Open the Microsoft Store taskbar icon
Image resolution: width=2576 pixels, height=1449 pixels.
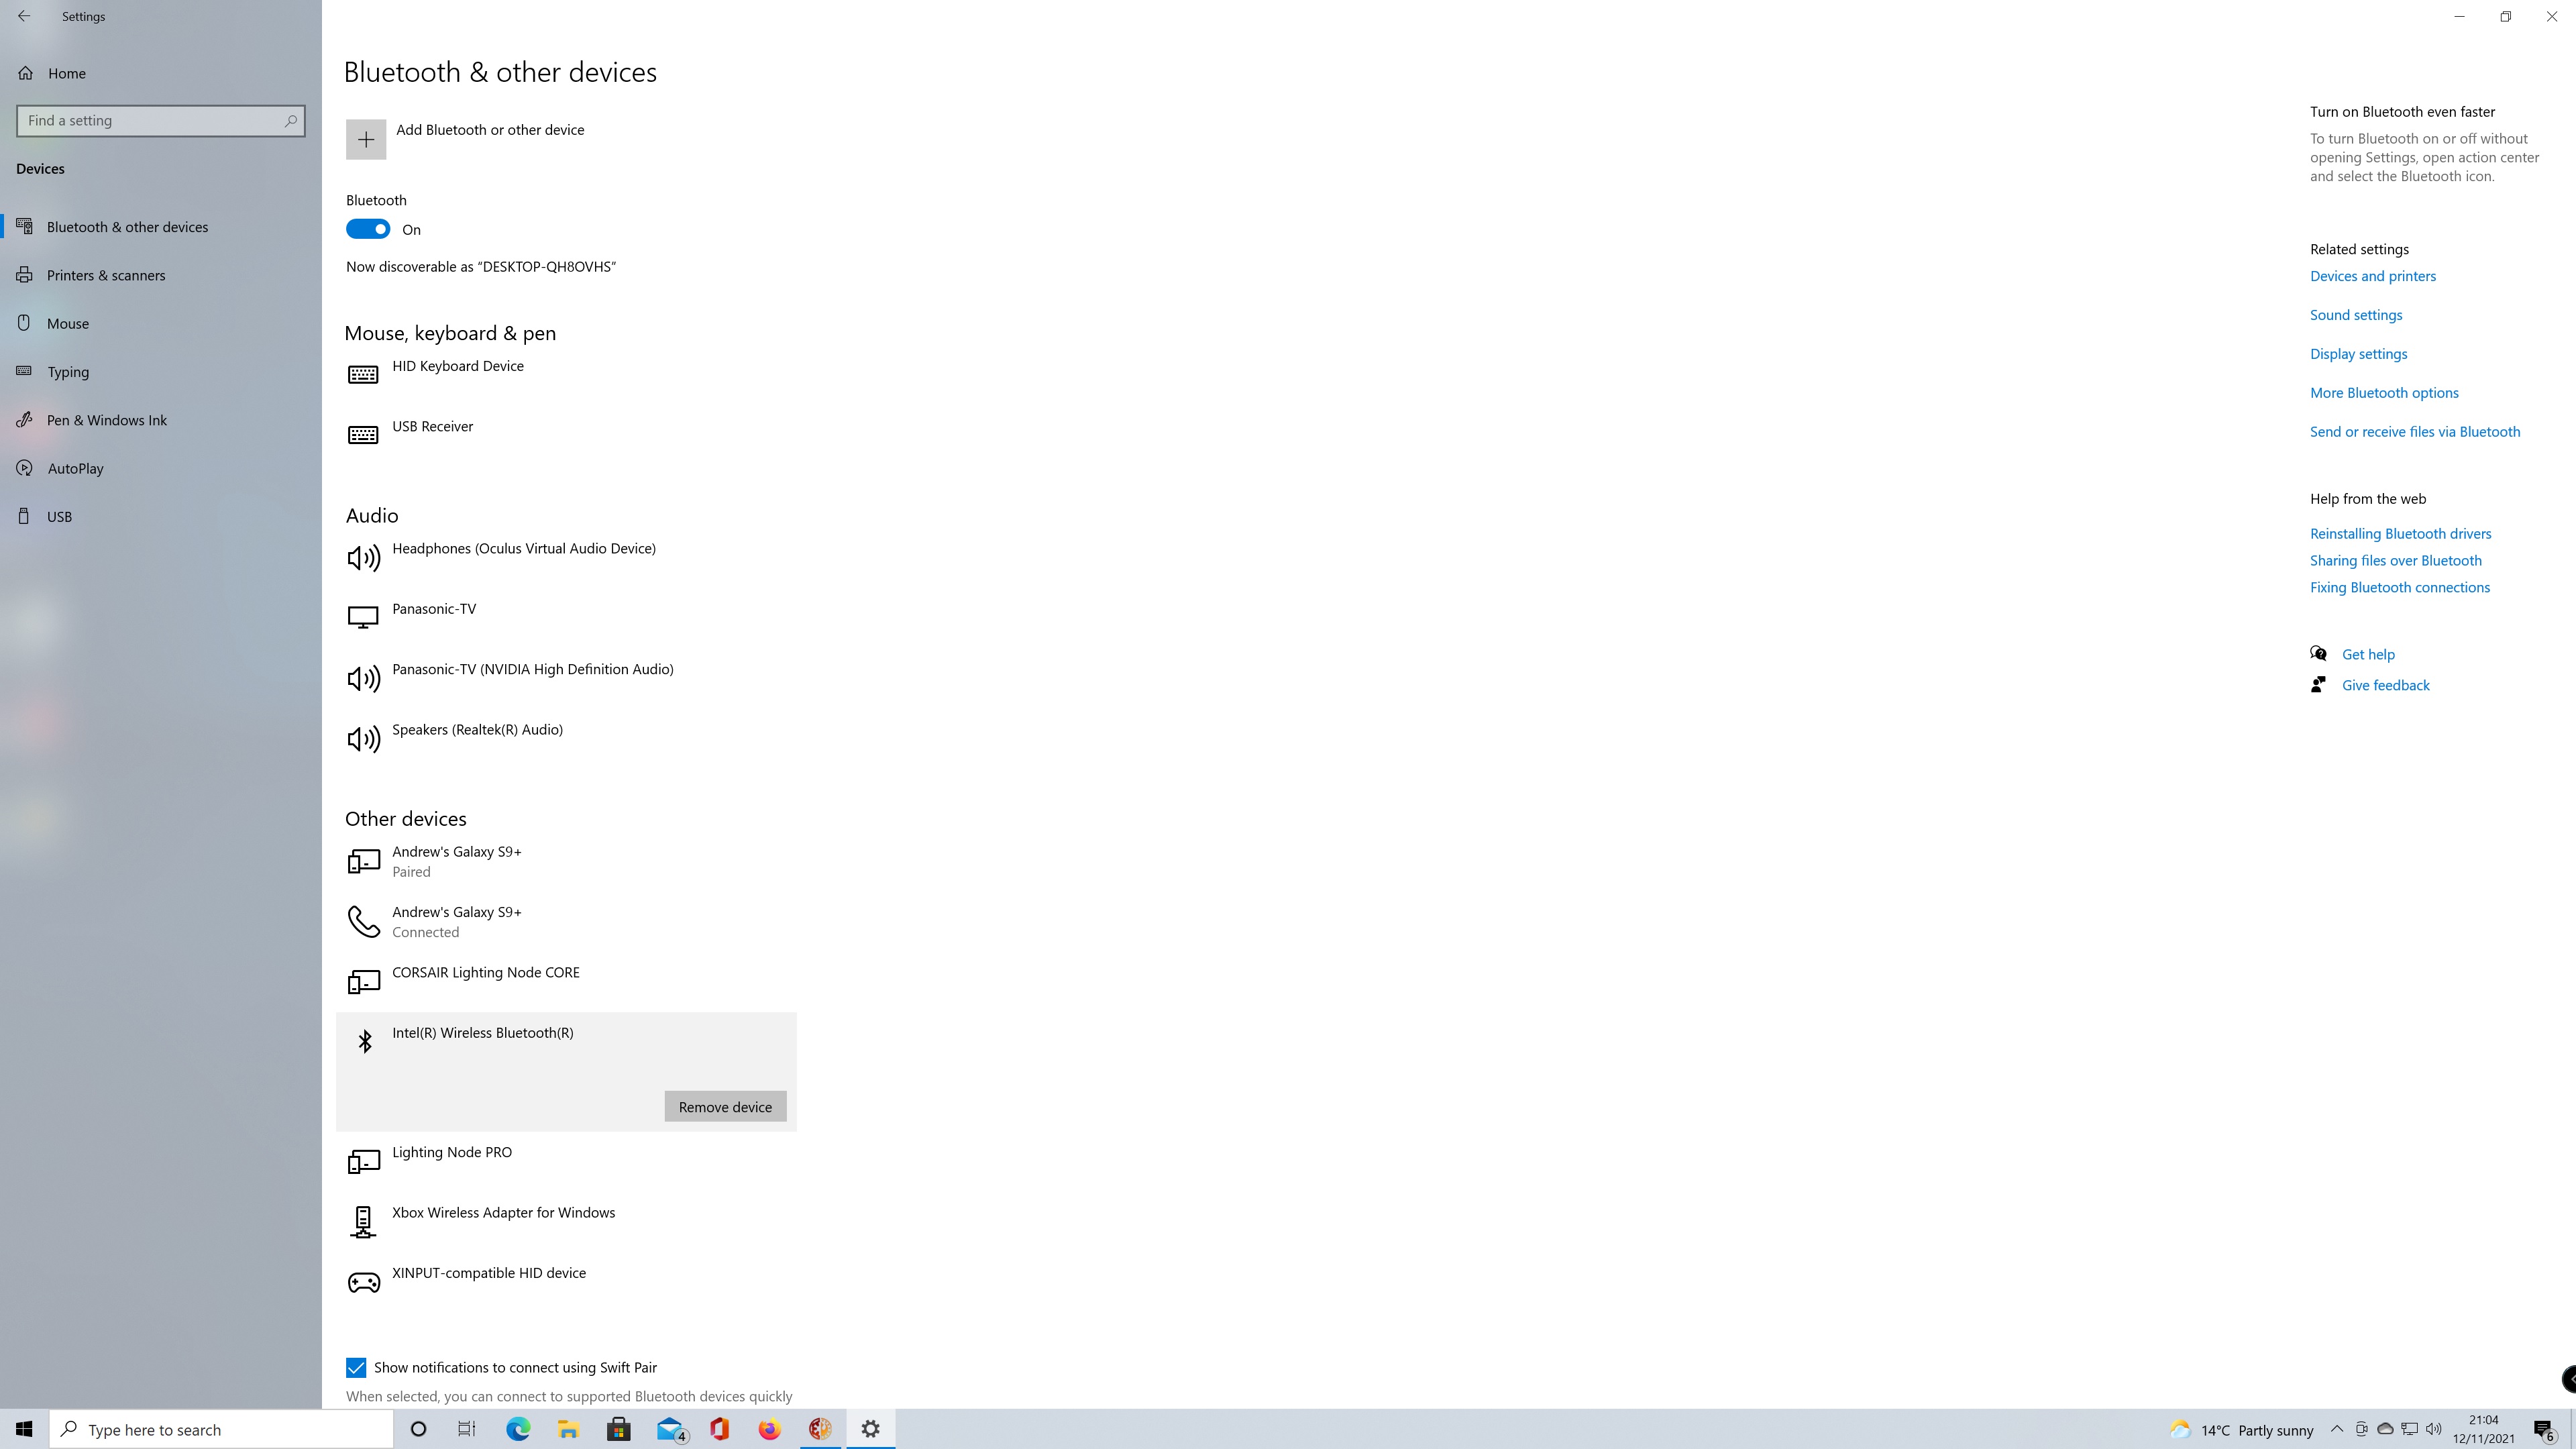click(618, 1429)
